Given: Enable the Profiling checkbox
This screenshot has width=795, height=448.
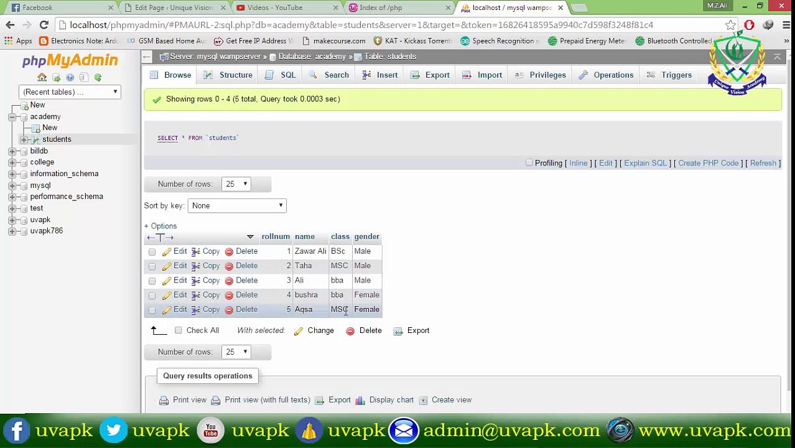Looking at the screenshot, I should [x=529, y=163].
